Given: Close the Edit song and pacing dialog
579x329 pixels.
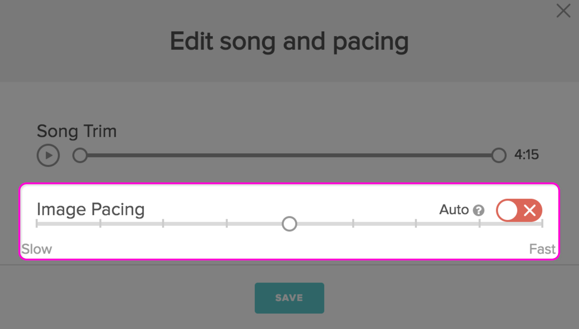Looking at the screenshot, I should (563, 11).
